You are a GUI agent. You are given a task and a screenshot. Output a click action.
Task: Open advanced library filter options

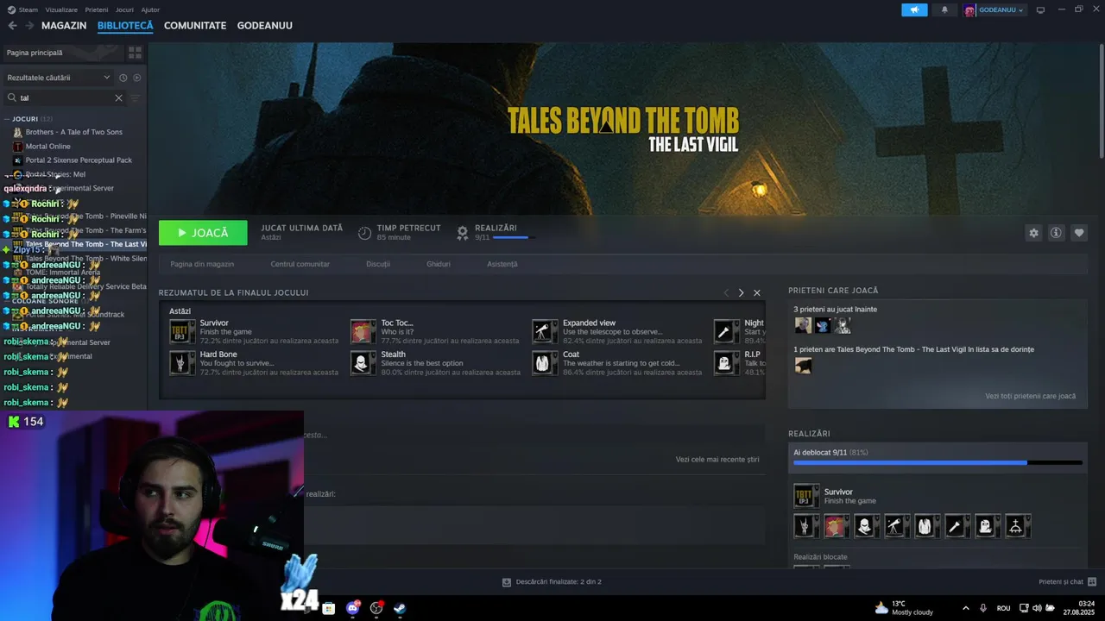135,97
